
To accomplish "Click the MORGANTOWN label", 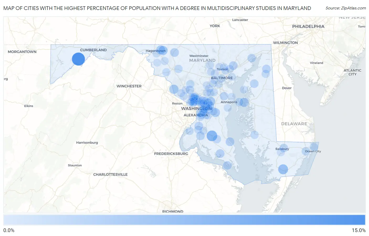I will tap(22, 52).
